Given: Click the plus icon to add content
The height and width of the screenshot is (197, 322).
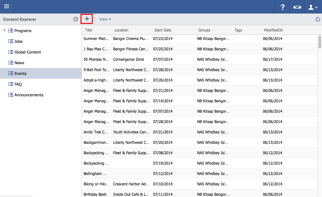Looking at the screenshot, I should pyautogui.click(x=87, y=19).
